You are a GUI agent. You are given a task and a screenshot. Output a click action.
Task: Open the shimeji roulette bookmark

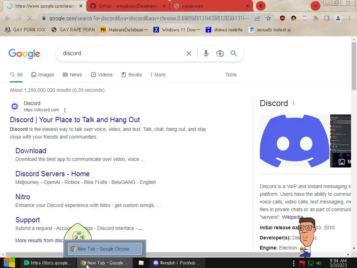click(224, 30)
